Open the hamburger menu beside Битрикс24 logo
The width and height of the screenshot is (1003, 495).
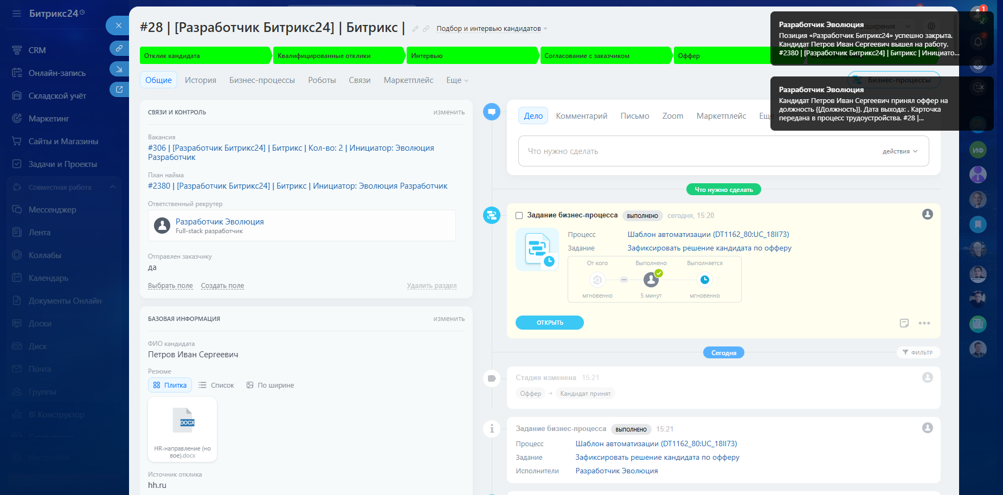pos(16,14)
